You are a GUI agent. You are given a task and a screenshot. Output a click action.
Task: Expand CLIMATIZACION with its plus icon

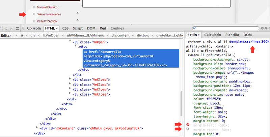78,20
